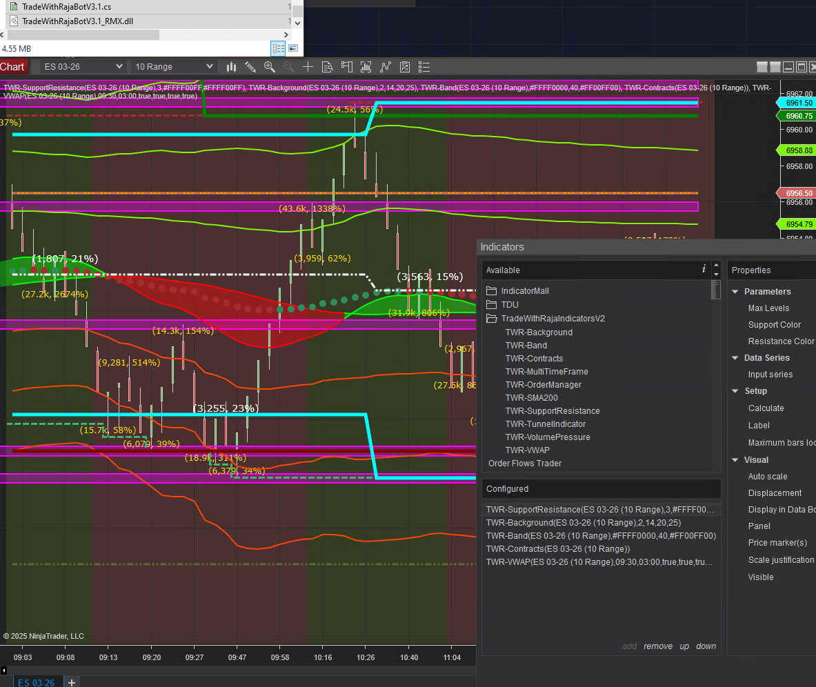The height and width of the screenshot is (687, 816).
Task: Open the 10 Range interval dropdown
Action: 174,67
